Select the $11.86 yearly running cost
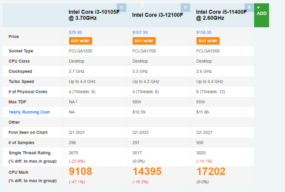This screenshot has width=285, height=192. [203, 112]
